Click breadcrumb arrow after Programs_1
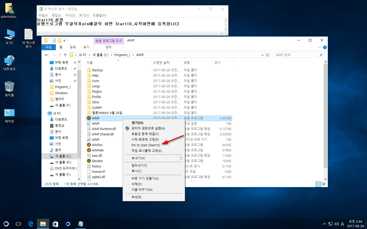The height and width of the screenshot is (229, 367). pos(133,55)
